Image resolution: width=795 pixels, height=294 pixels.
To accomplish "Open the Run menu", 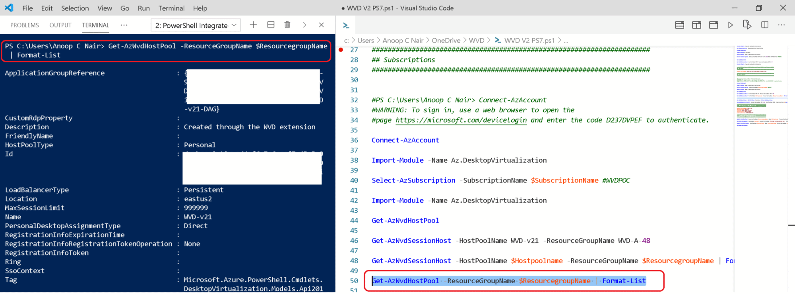I will click(x=143, y=8).
